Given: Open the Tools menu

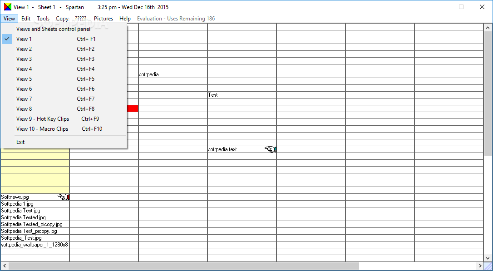Looking at the screenshot, I should click(43, 19).
